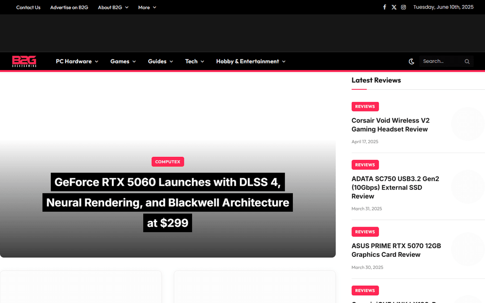Image resolution: width=485 pixels, height=303 pixels.
Task: Open ADATA SC750 USB3.2 Gen2 External SSD Review
Action: pyautogui.click(x=395, y=187)
